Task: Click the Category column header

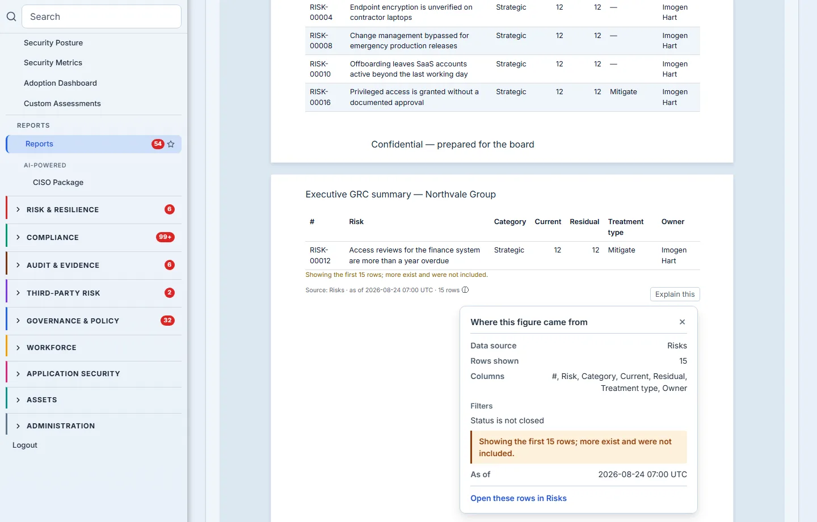Action: pyautogui.click(x=510, y=222)
